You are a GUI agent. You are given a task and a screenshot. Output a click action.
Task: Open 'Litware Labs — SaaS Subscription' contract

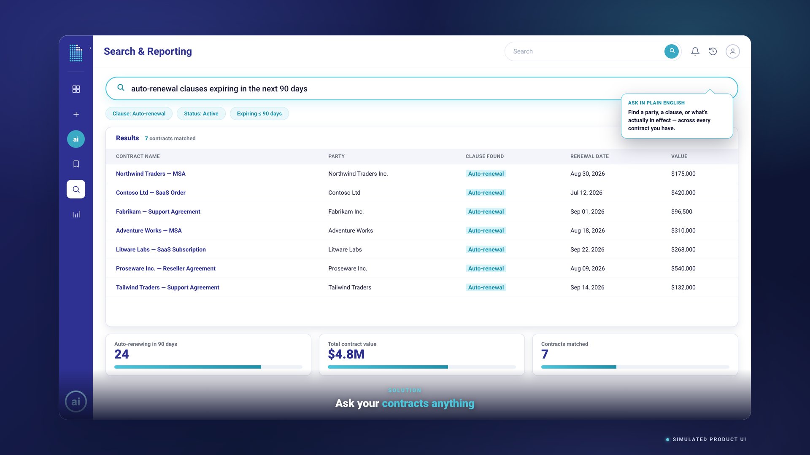coord(161,249)
